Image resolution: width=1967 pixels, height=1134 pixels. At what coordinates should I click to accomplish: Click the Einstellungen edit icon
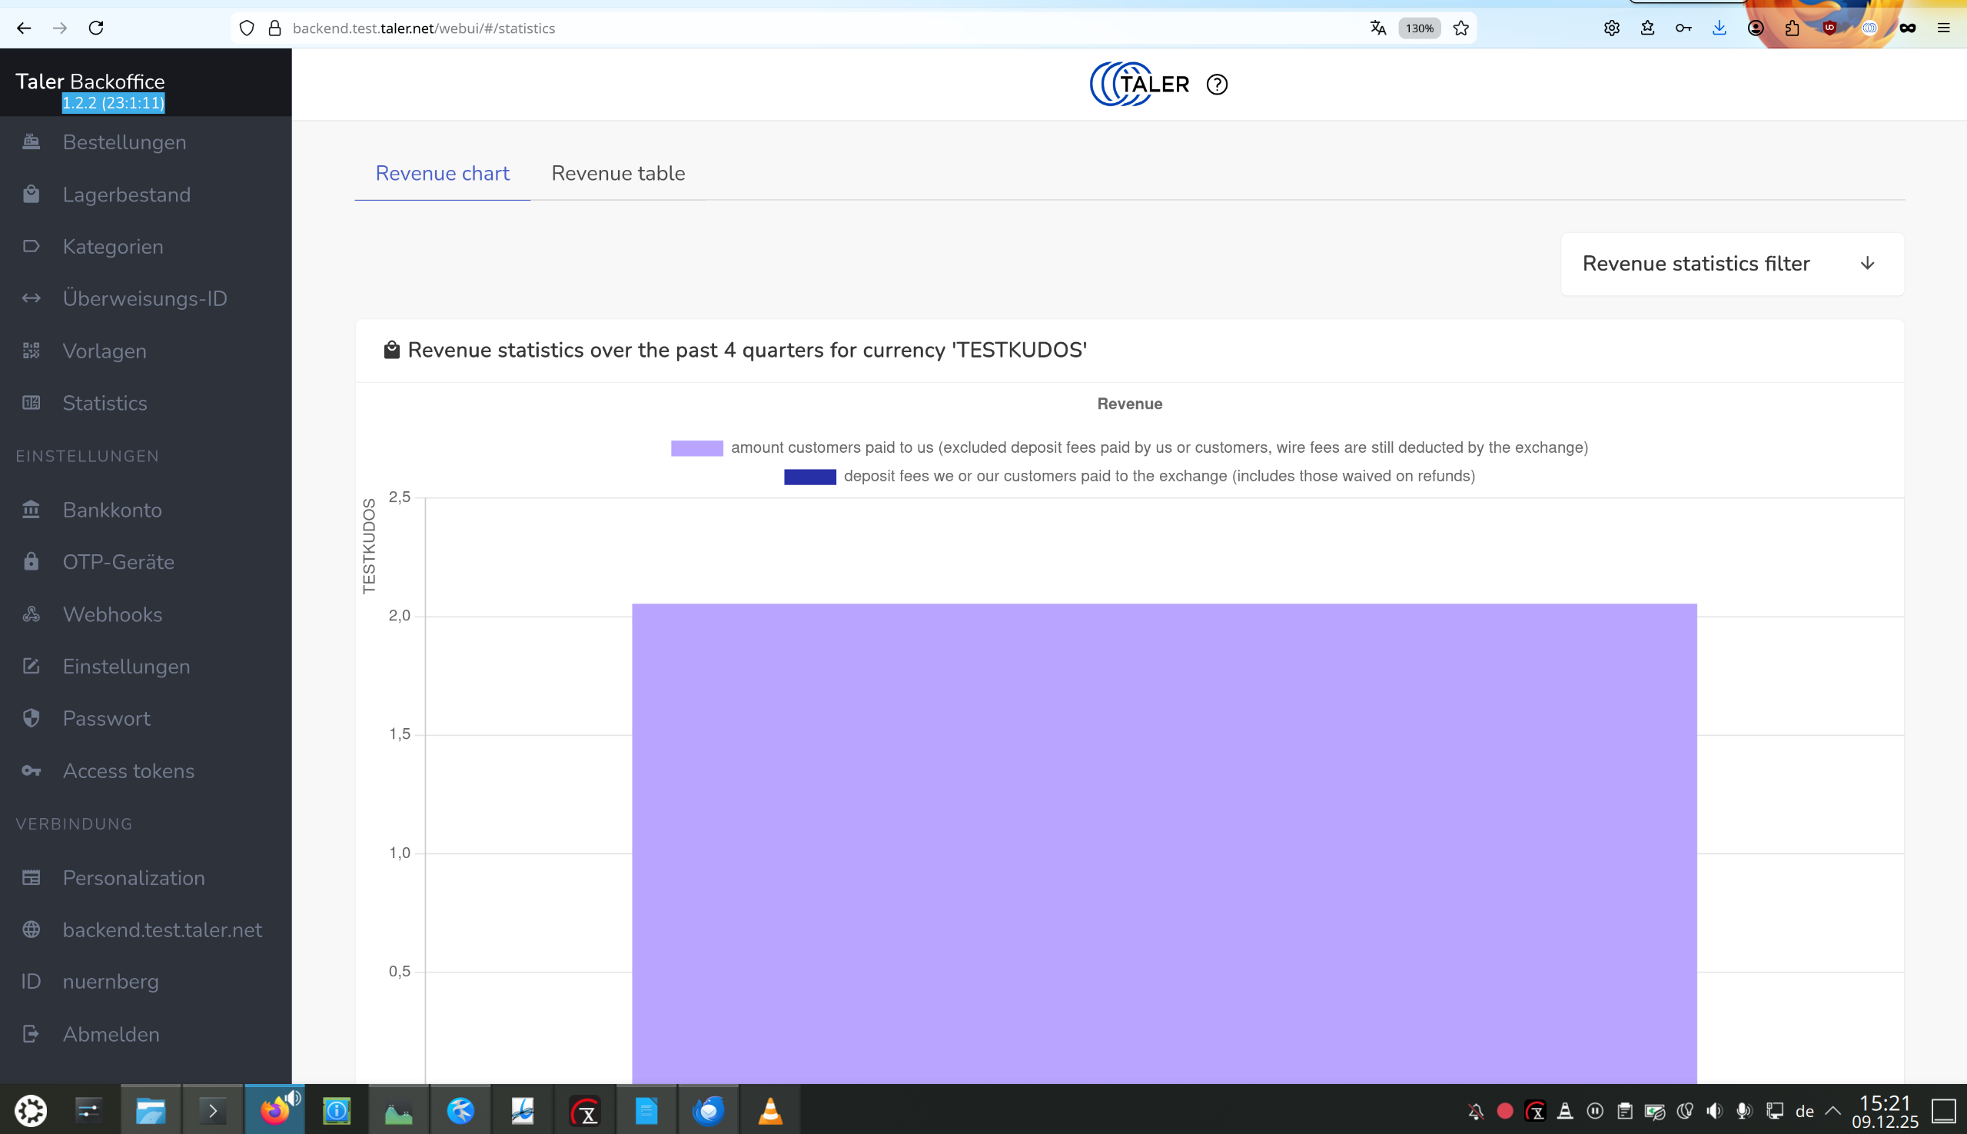click(x=32, y=666)
